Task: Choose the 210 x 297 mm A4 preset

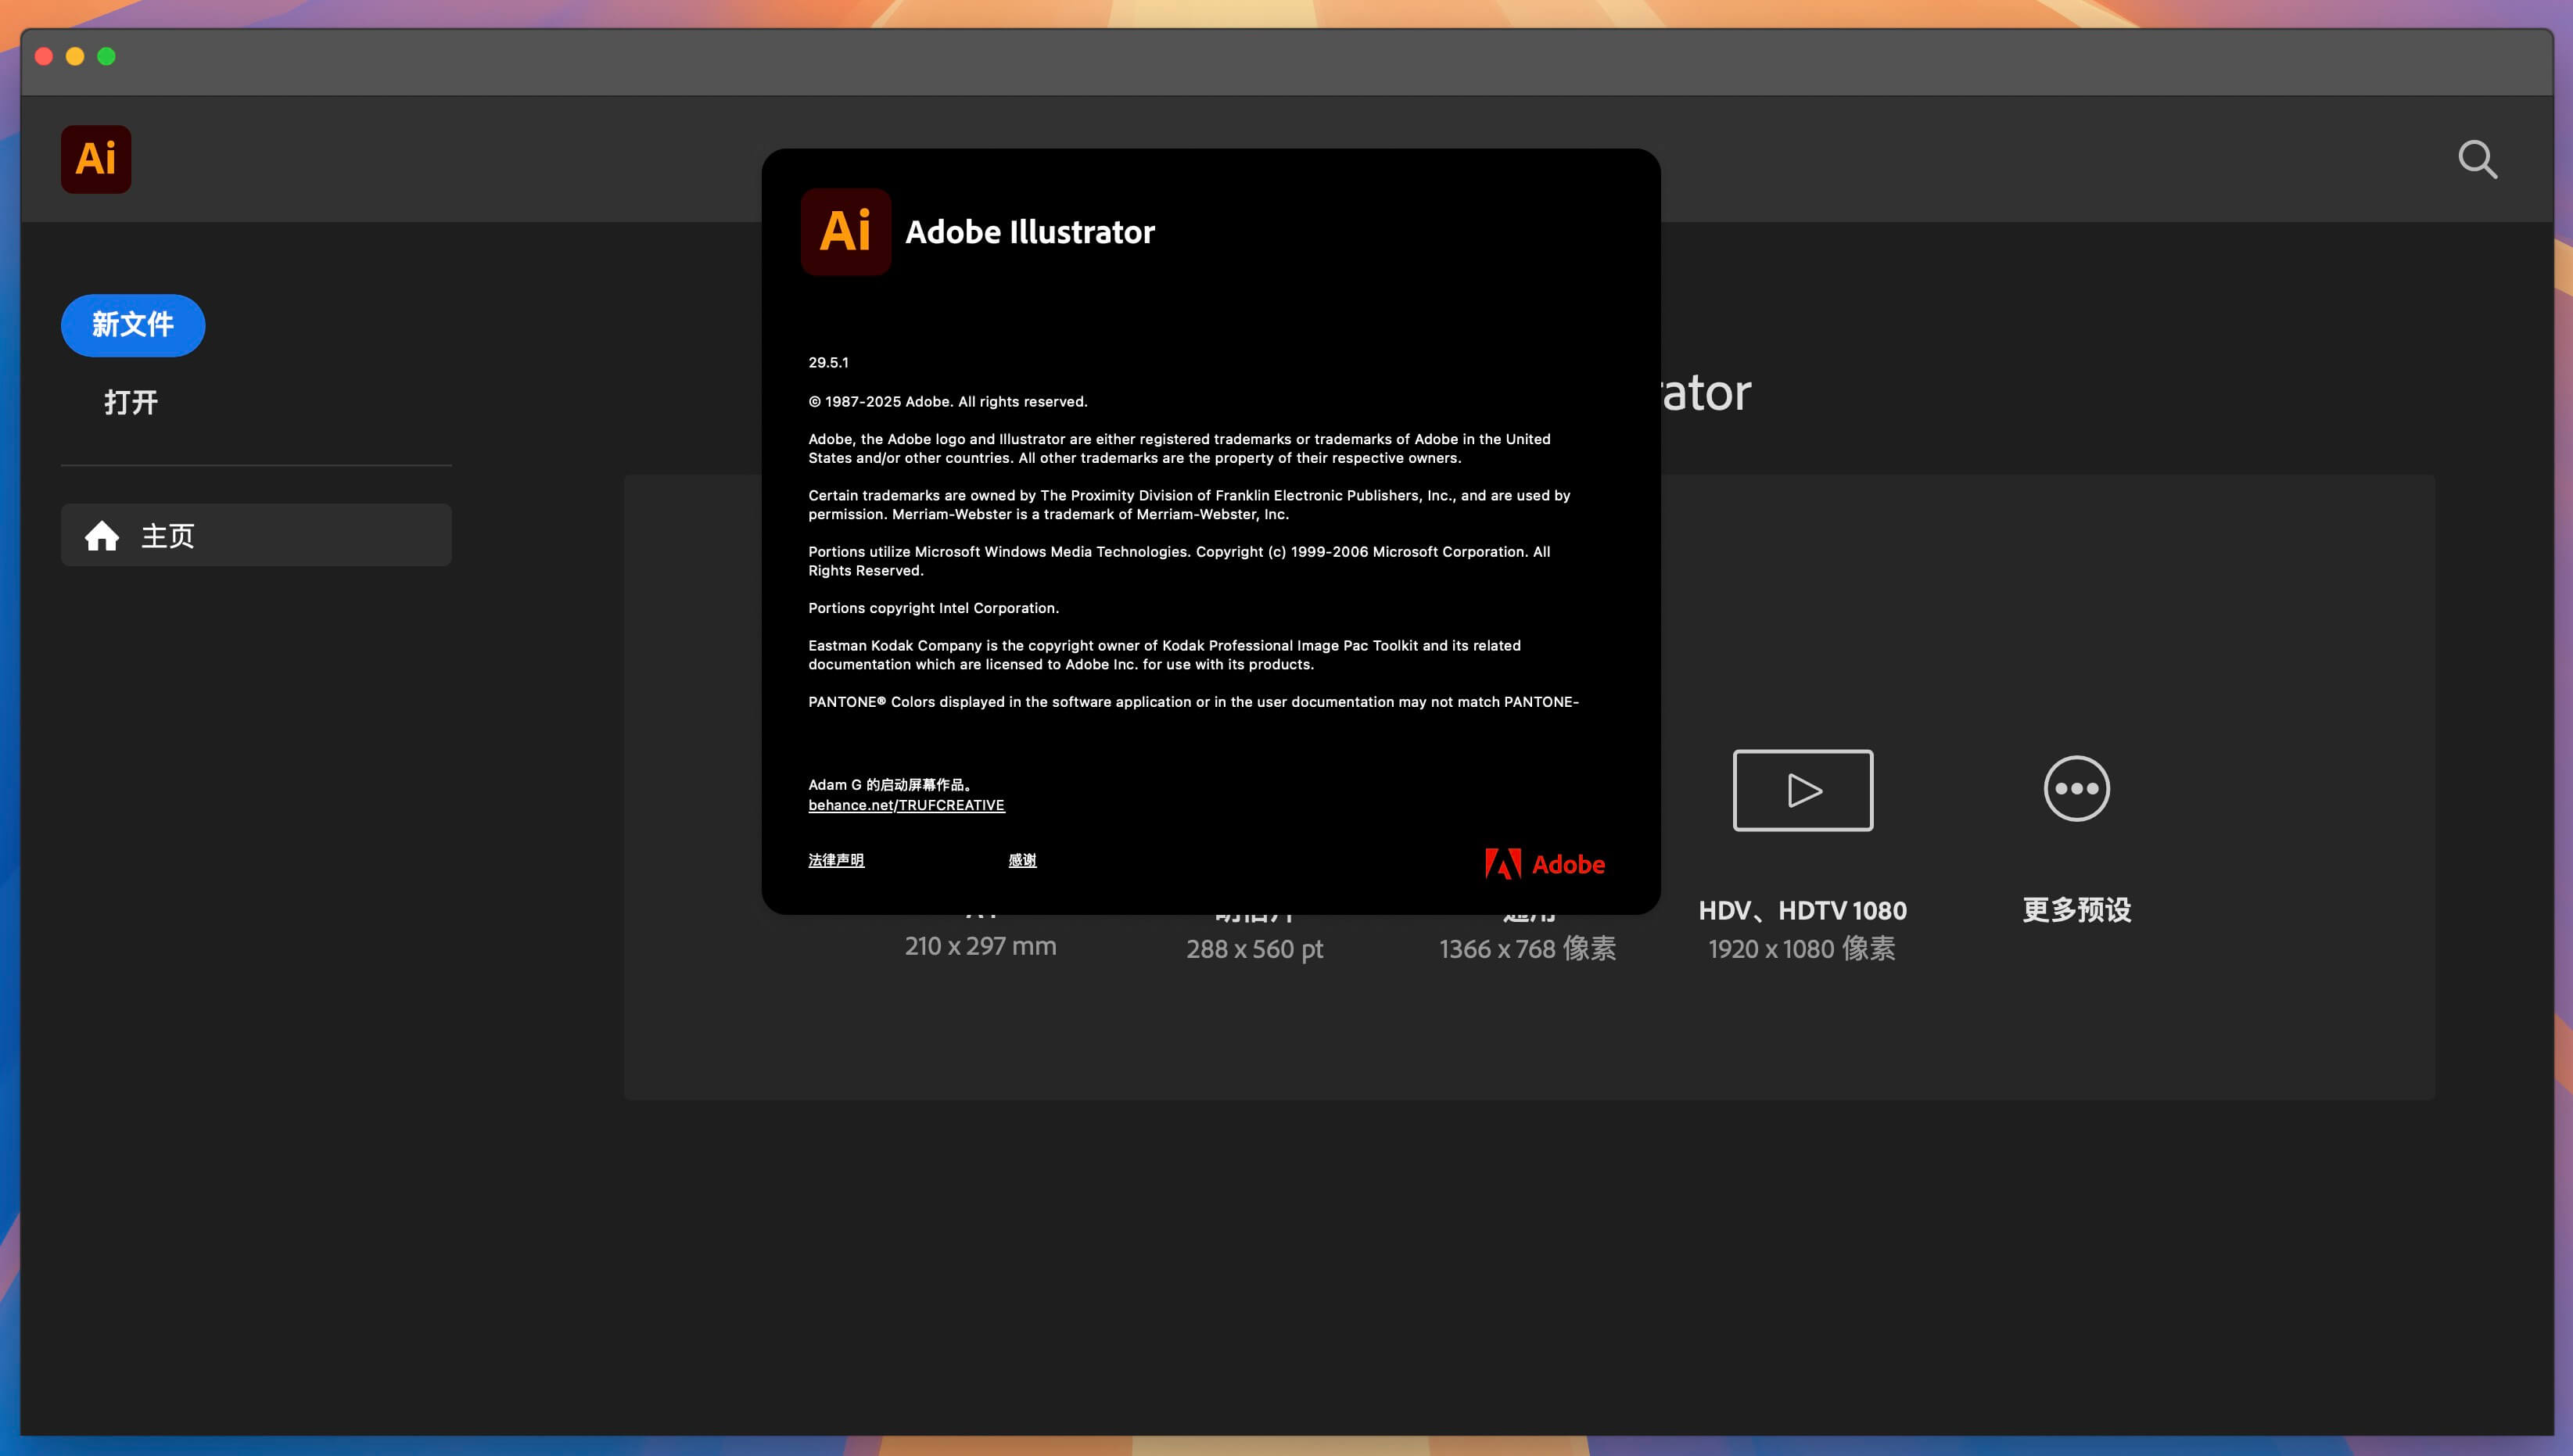Action: 980,946
